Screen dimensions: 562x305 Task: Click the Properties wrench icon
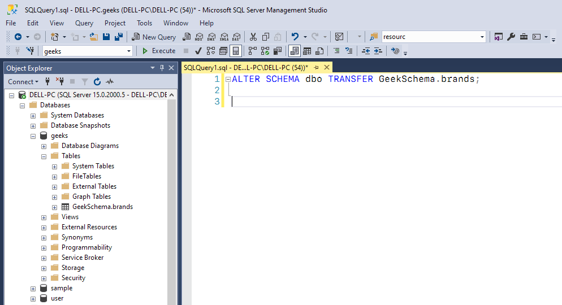pyautogui.click(x=511, y=37)
